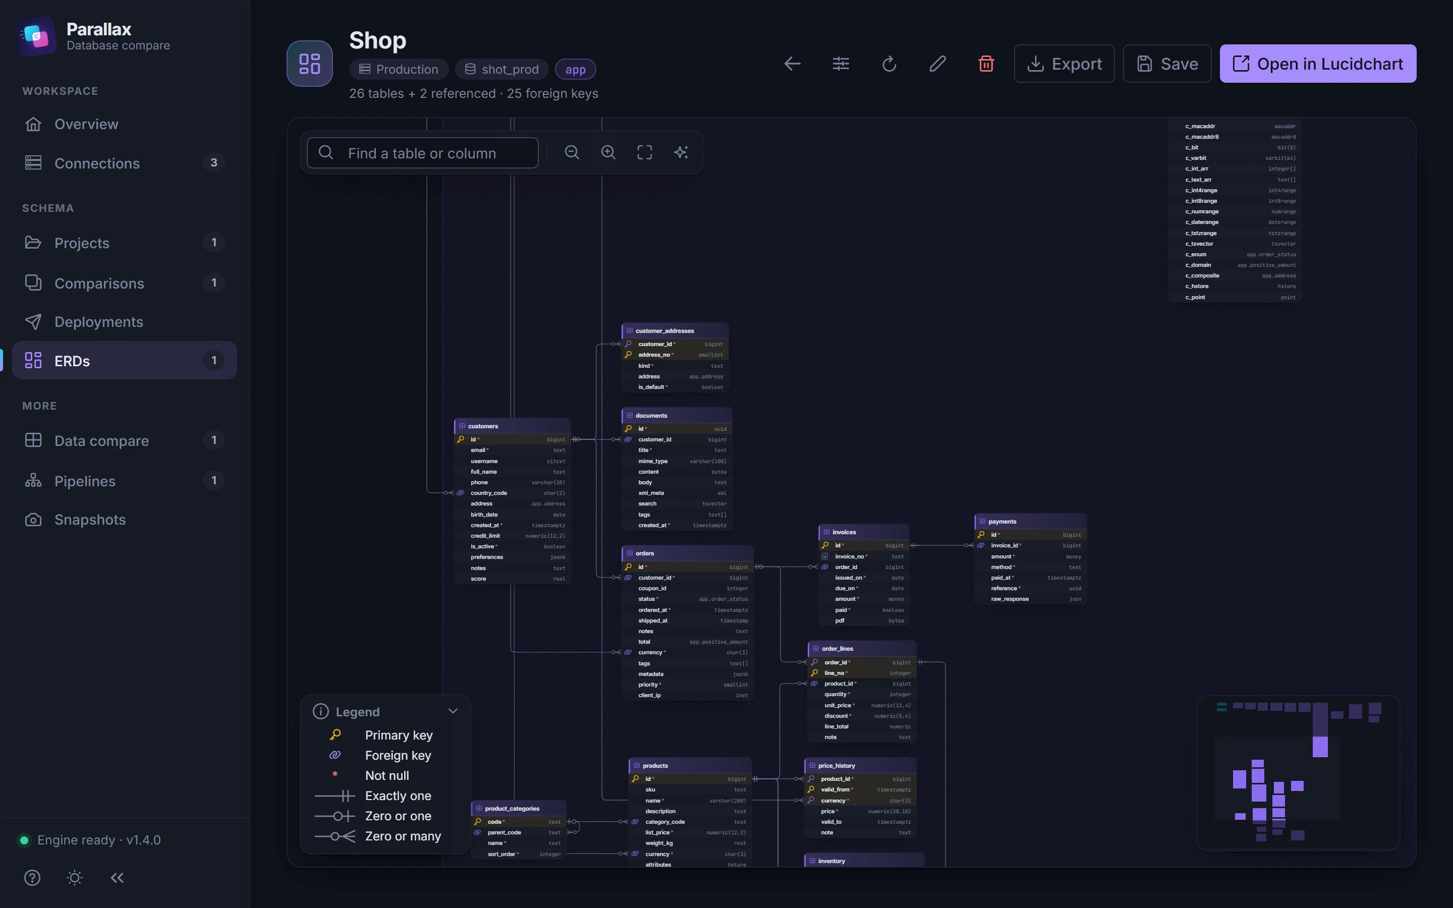Viewport: 1453px width, 908px height.
Task: Go to Pipelines
Action: 124,480
